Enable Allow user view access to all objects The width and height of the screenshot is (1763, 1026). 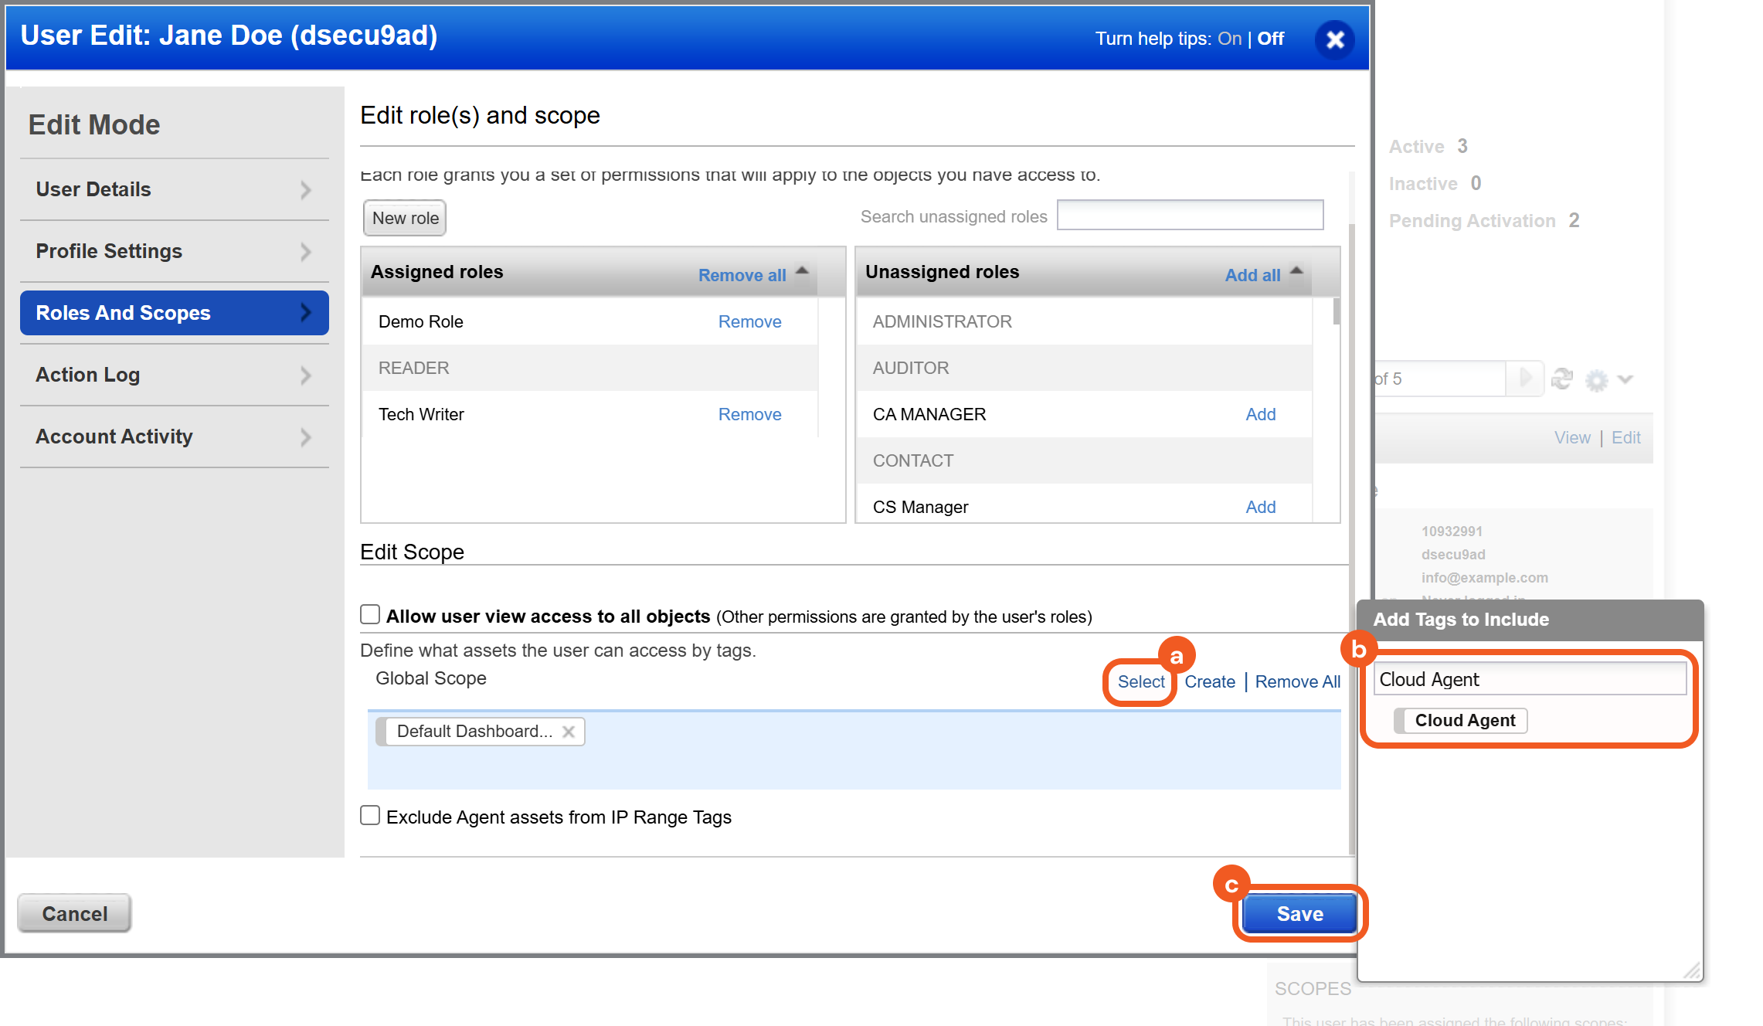click(x=370, y=615)
